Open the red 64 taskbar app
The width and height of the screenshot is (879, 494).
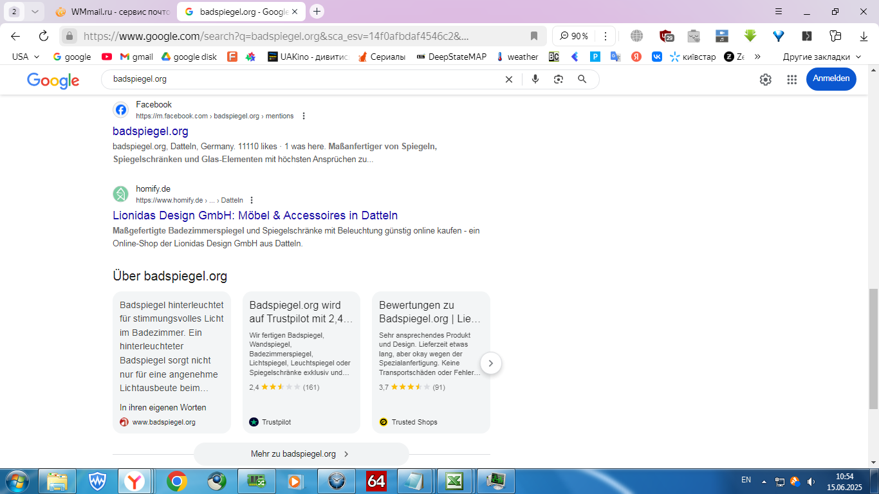click(376, 481)
